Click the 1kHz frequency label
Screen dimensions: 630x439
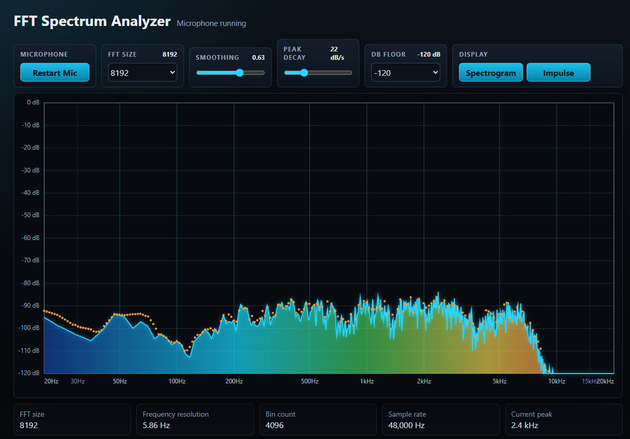pyautogui.click(x=366, y=381)
